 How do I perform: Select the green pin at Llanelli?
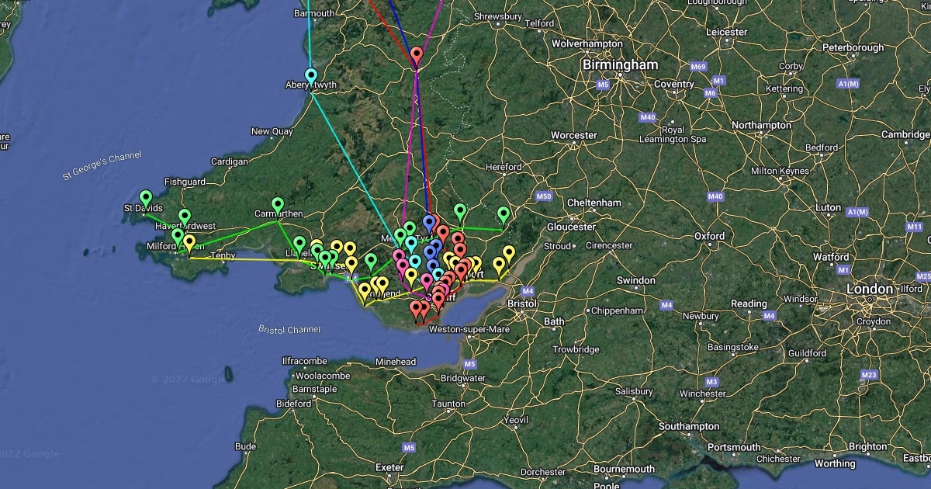(299, 244)
